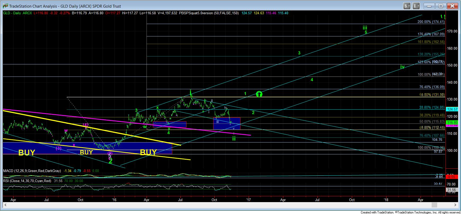
Task: Click the 170.00 price axis label
Action: pyautogui.click(x=452, y=31)
